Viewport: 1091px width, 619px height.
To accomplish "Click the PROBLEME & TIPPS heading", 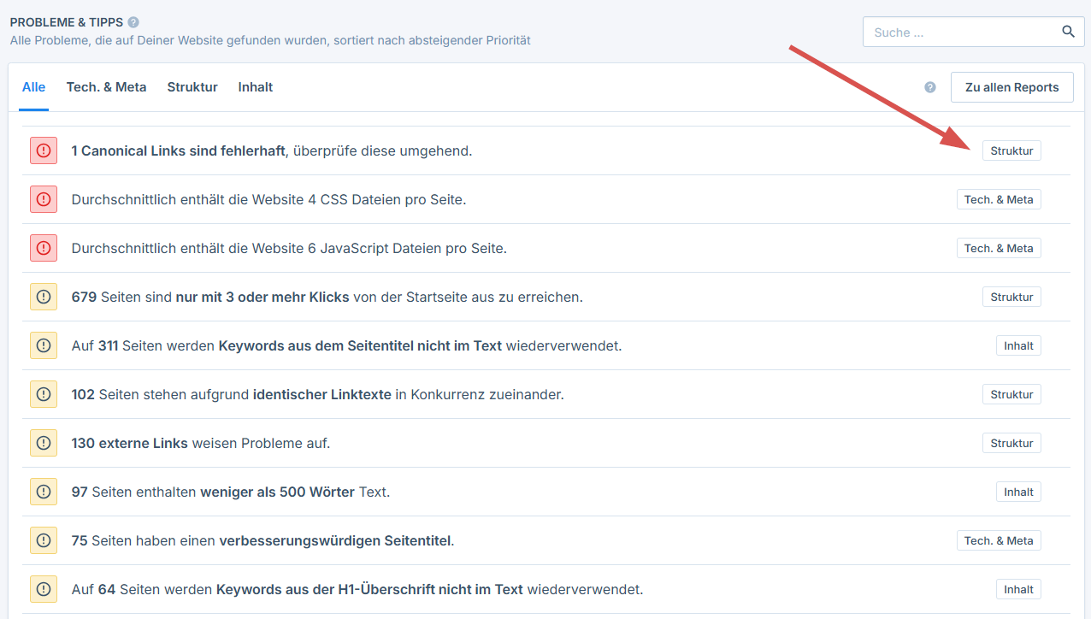I will (67, 22).
